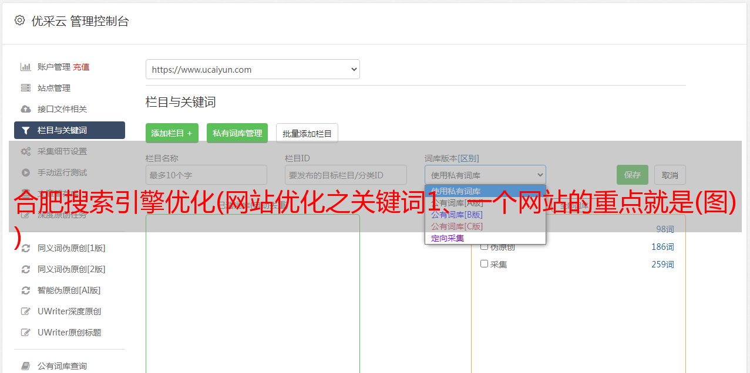
Task: Click the edit icon for UWriter深度原创
Action: coord(25,311)
